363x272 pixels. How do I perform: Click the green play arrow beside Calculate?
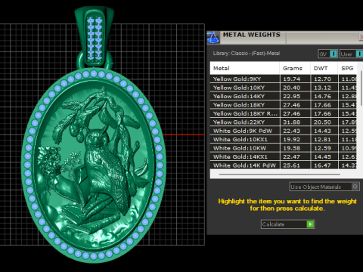pos(310,224)
